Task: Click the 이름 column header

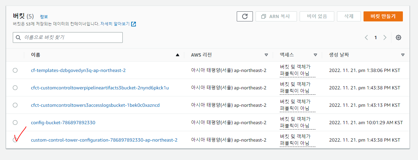Action: (36, 55)
